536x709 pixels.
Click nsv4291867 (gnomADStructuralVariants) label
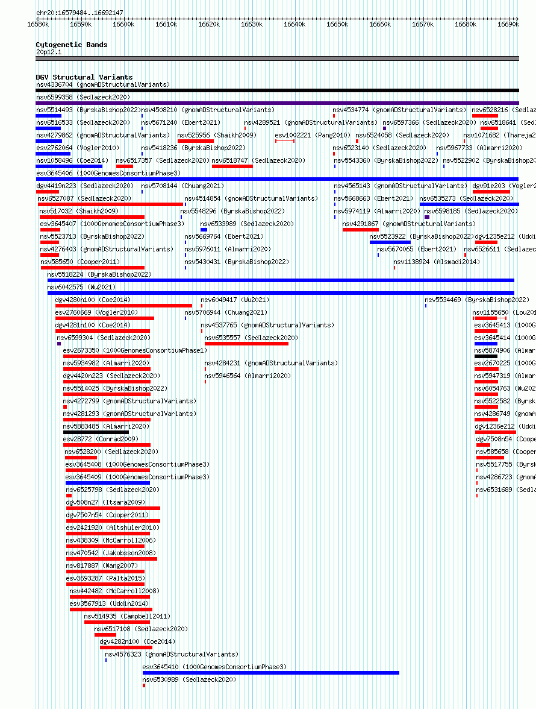(409, 224)
